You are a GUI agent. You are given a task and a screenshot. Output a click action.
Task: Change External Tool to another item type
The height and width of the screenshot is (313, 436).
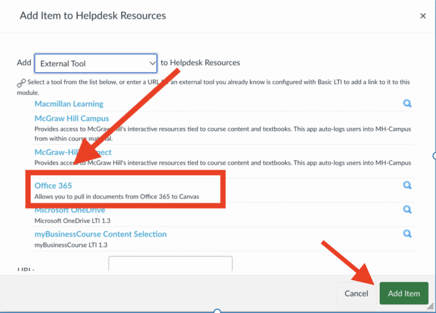coord(95,63)
